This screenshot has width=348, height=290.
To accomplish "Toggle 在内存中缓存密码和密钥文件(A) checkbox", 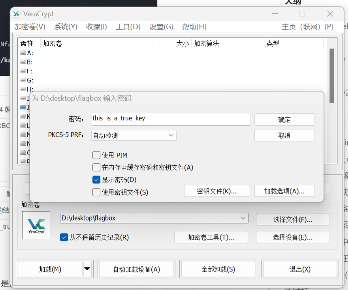I will (x=96, y=167).
